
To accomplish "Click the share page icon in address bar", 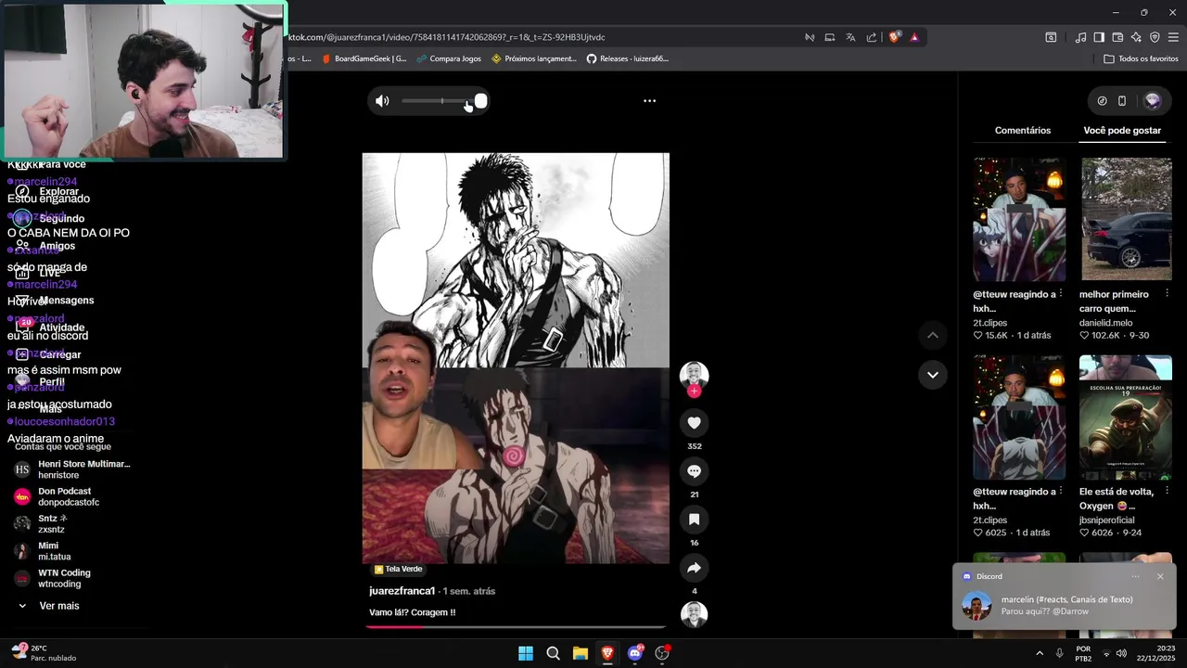I will coord(872,37).
